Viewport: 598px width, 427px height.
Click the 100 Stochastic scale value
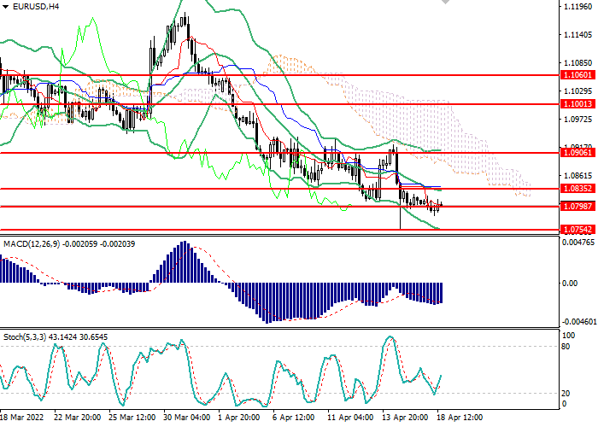(x=569, y=336)
